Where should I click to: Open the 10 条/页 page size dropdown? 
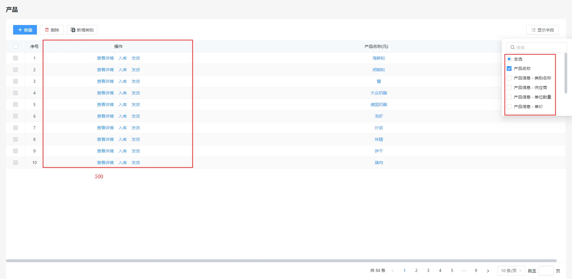pos(511,271)
